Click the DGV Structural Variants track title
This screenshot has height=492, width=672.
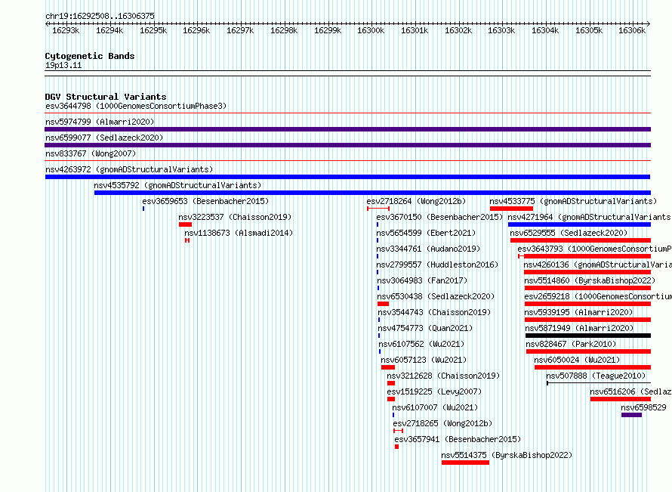pyautogui.click(x=106, y=97)
